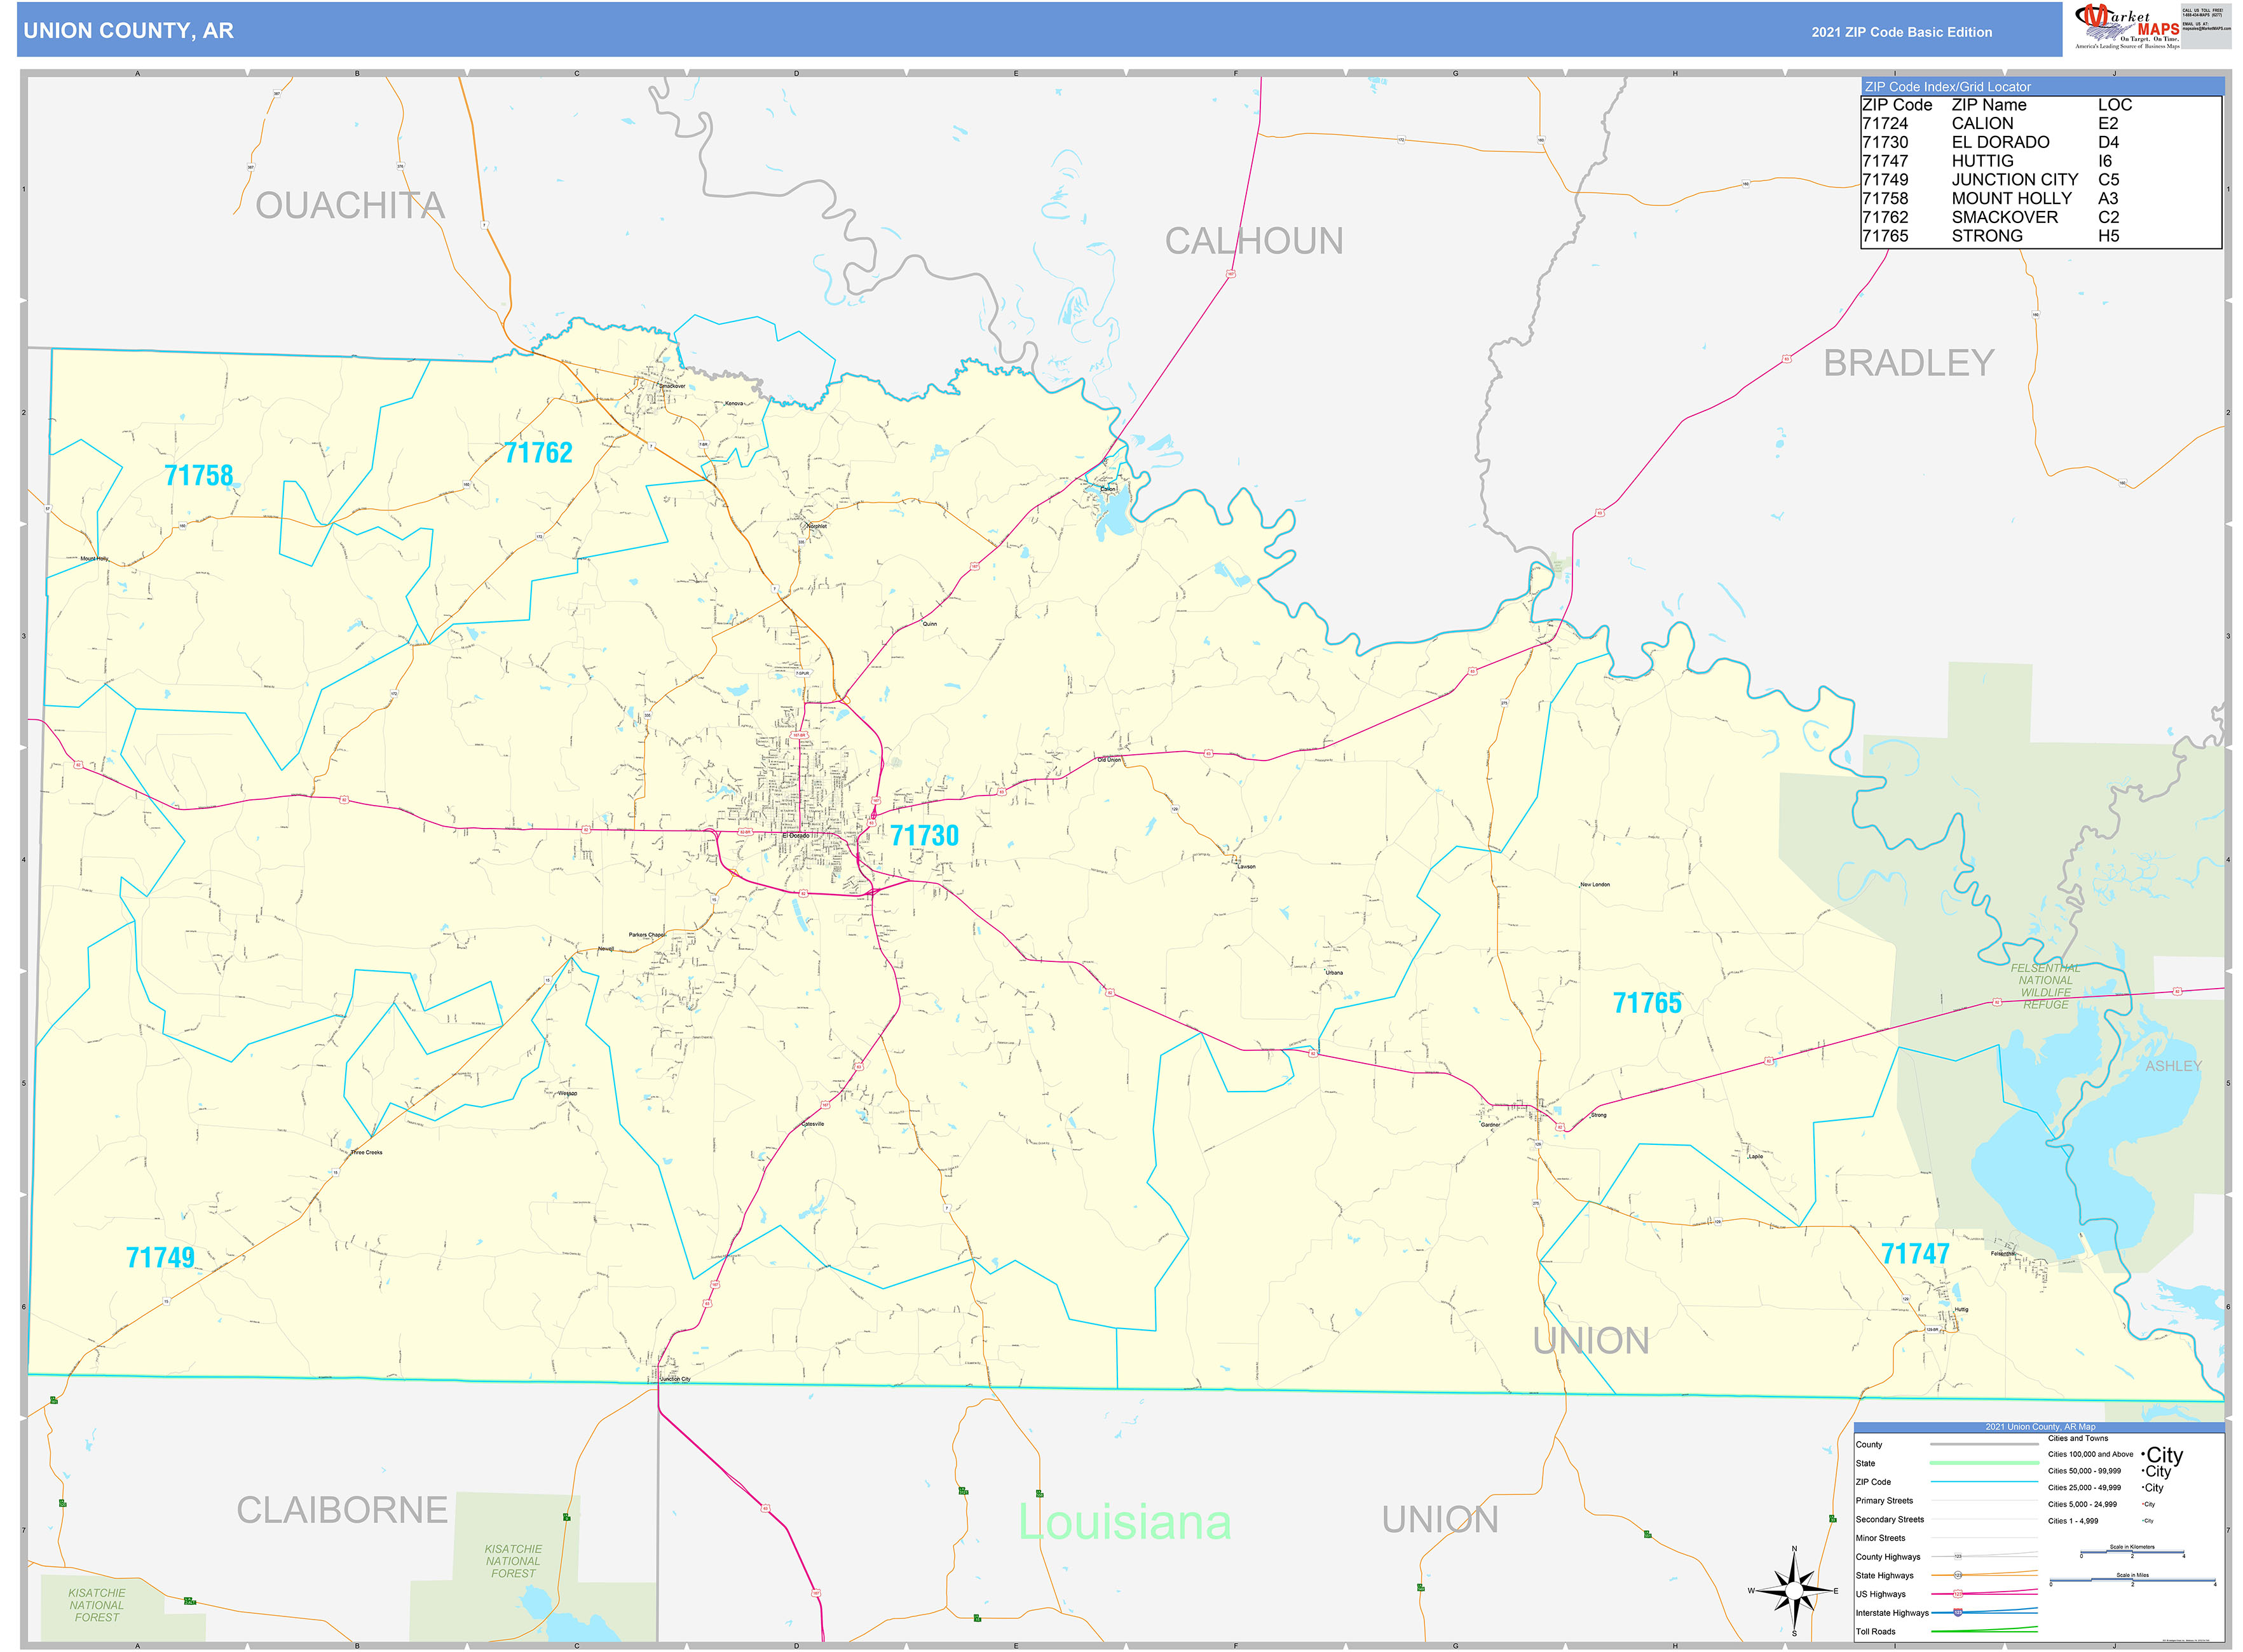Click the UNION COUNTY, AR title
Image resolution: width=2243 pixels, height=1652 pixels.
(129, 31)
